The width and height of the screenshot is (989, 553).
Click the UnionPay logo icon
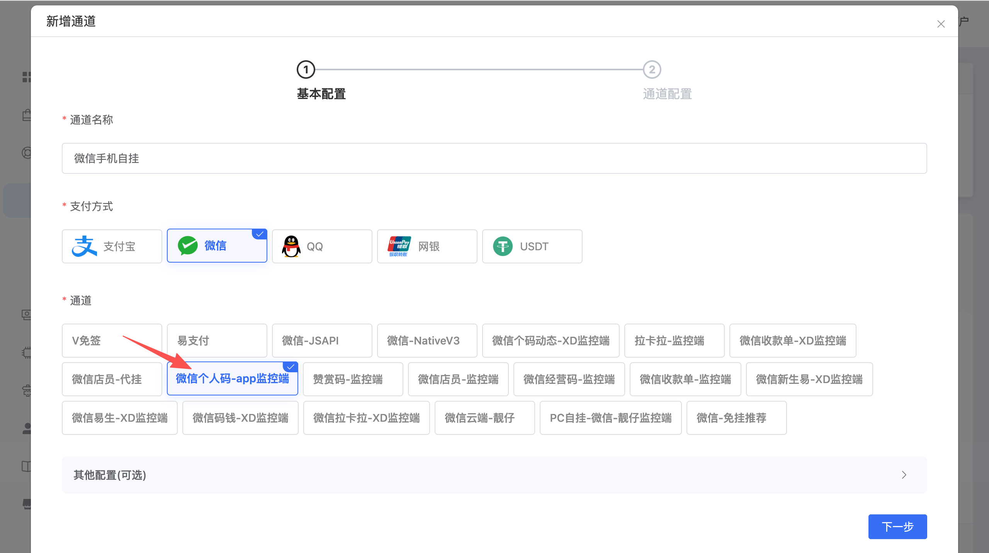[x=399, y=246]
